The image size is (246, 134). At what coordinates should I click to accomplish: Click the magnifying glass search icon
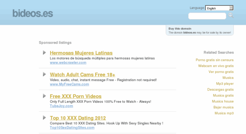231,16
